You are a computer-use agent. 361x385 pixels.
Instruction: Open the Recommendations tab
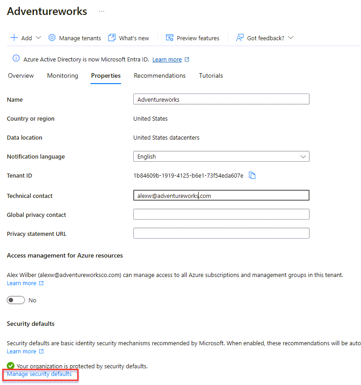[x=159, y=75]
